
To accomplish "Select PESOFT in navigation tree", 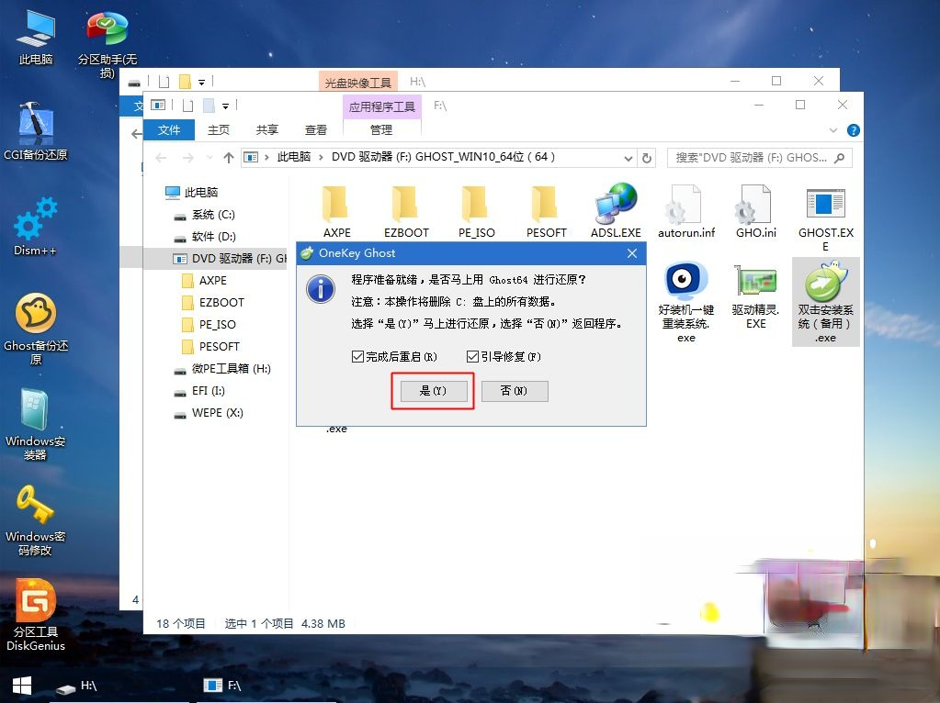I will click(211, 347).
